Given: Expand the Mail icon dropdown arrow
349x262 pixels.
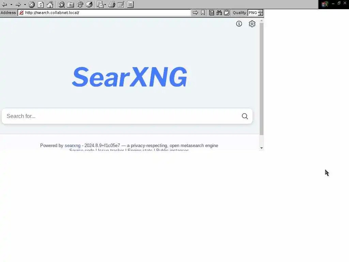Looking at the screenshot, I should [105, 4].
